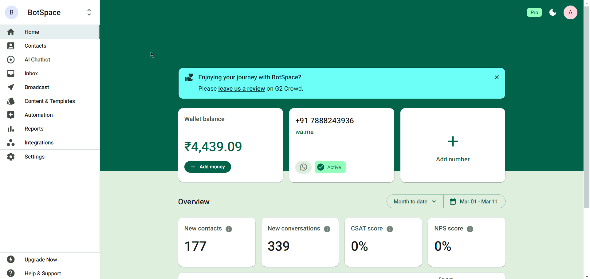Click the New conversations info icon
Image resolution: width=590 pixels, height=279 pixels.
[x=327, y=229]
